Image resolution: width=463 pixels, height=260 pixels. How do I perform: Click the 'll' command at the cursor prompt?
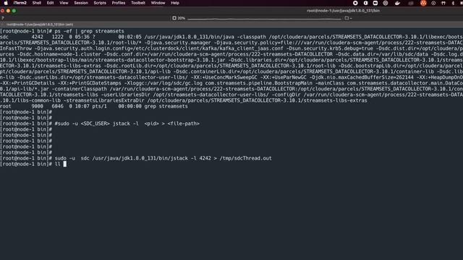click(x=57, y=164)
